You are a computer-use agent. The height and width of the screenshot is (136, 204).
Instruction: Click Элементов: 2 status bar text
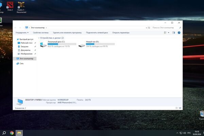[x=20, y=108]
